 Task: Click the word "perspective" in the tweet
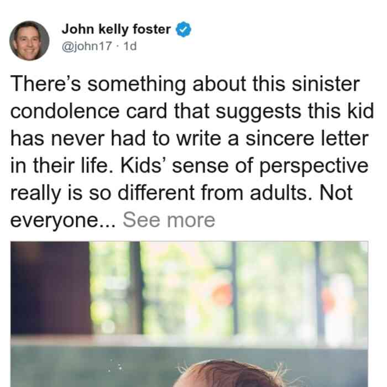(x=314, y=167)
